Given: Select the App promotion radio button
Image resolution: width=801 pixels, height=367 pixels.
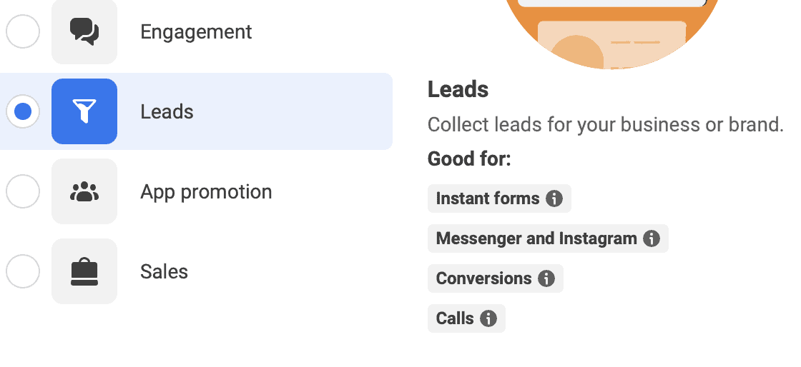Looking at the screenshot, I should coord(23,191).
